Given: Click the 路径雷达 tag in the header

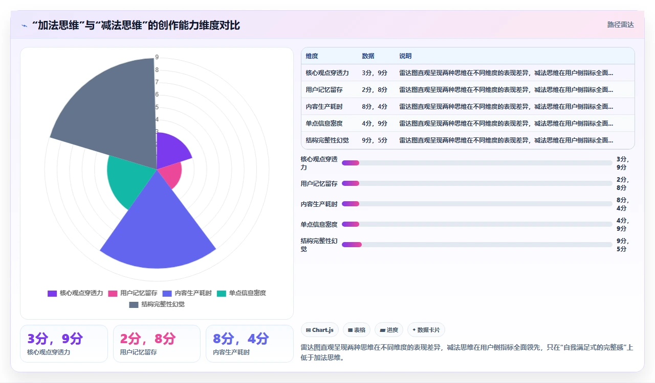Looking at the screenshot, I should (x=620, y=25).
